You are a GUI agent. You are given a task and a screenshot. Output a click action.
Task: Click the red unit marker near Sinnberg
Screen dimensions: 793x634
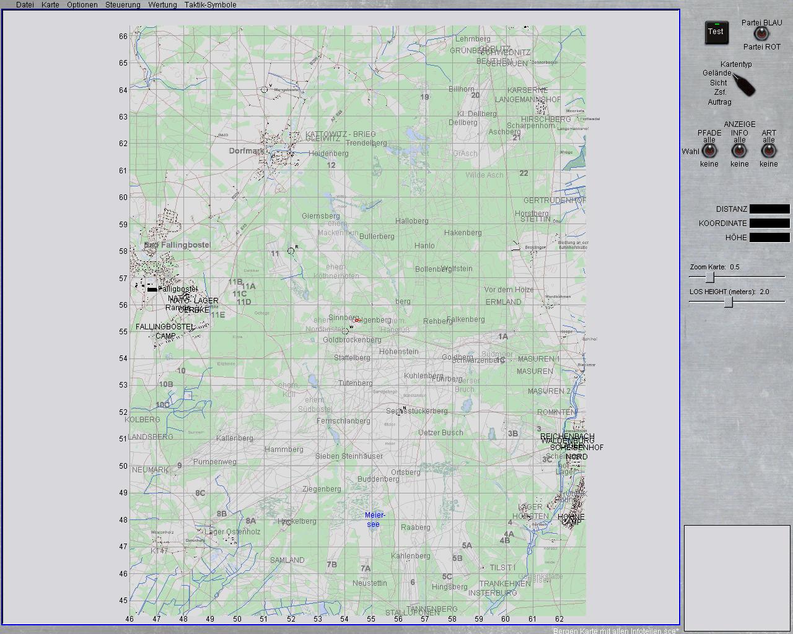point(357,320)
